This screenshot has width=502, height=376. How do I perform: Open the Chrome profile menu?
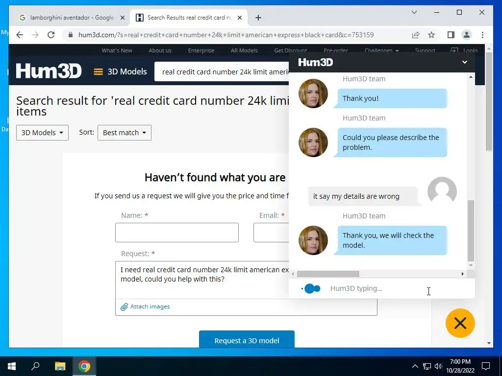click(467, 35)
